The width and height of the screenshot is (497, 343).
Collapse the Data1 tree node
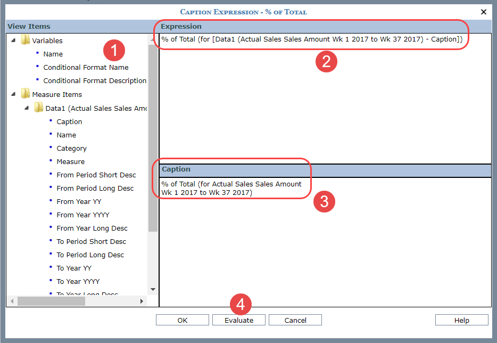[x=27, y=108]
